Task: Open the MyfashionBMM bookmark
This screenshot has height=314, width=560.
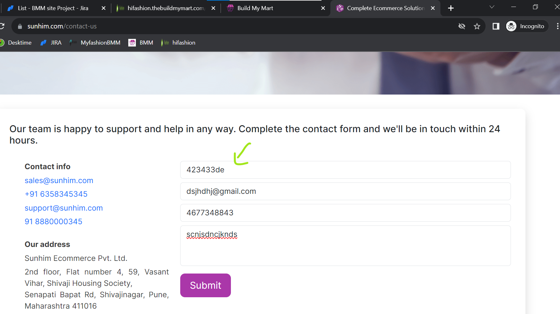Action: click(x=95, y=43)
